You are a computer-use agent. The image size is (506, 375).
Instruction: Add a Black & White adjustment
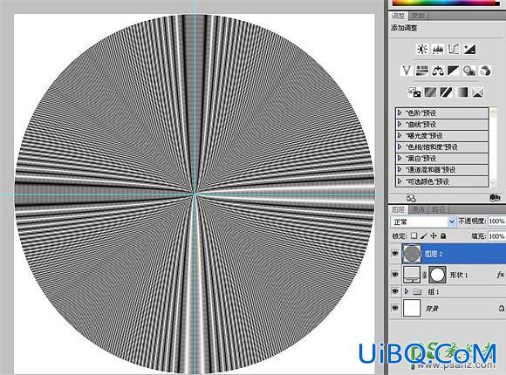pyautogui.click(x=453, y=71)
